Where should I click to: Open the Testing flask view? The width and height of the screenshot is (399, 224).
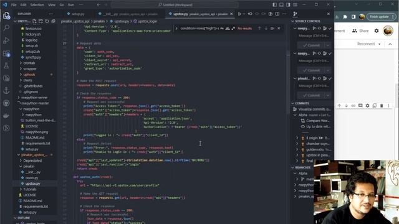click(6, 66)
